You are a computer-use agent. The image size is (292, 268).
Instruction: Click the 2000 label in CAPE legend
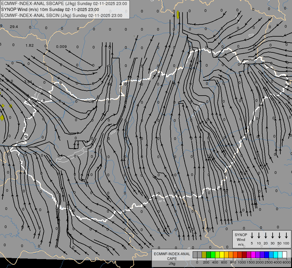(259, 262)
